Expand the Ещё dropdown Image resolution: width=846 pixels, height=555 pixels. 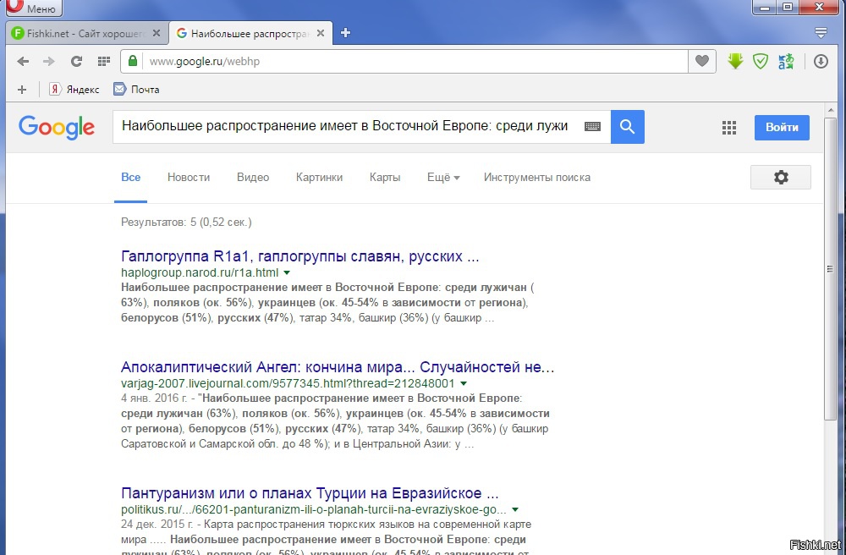coord(443,178)
